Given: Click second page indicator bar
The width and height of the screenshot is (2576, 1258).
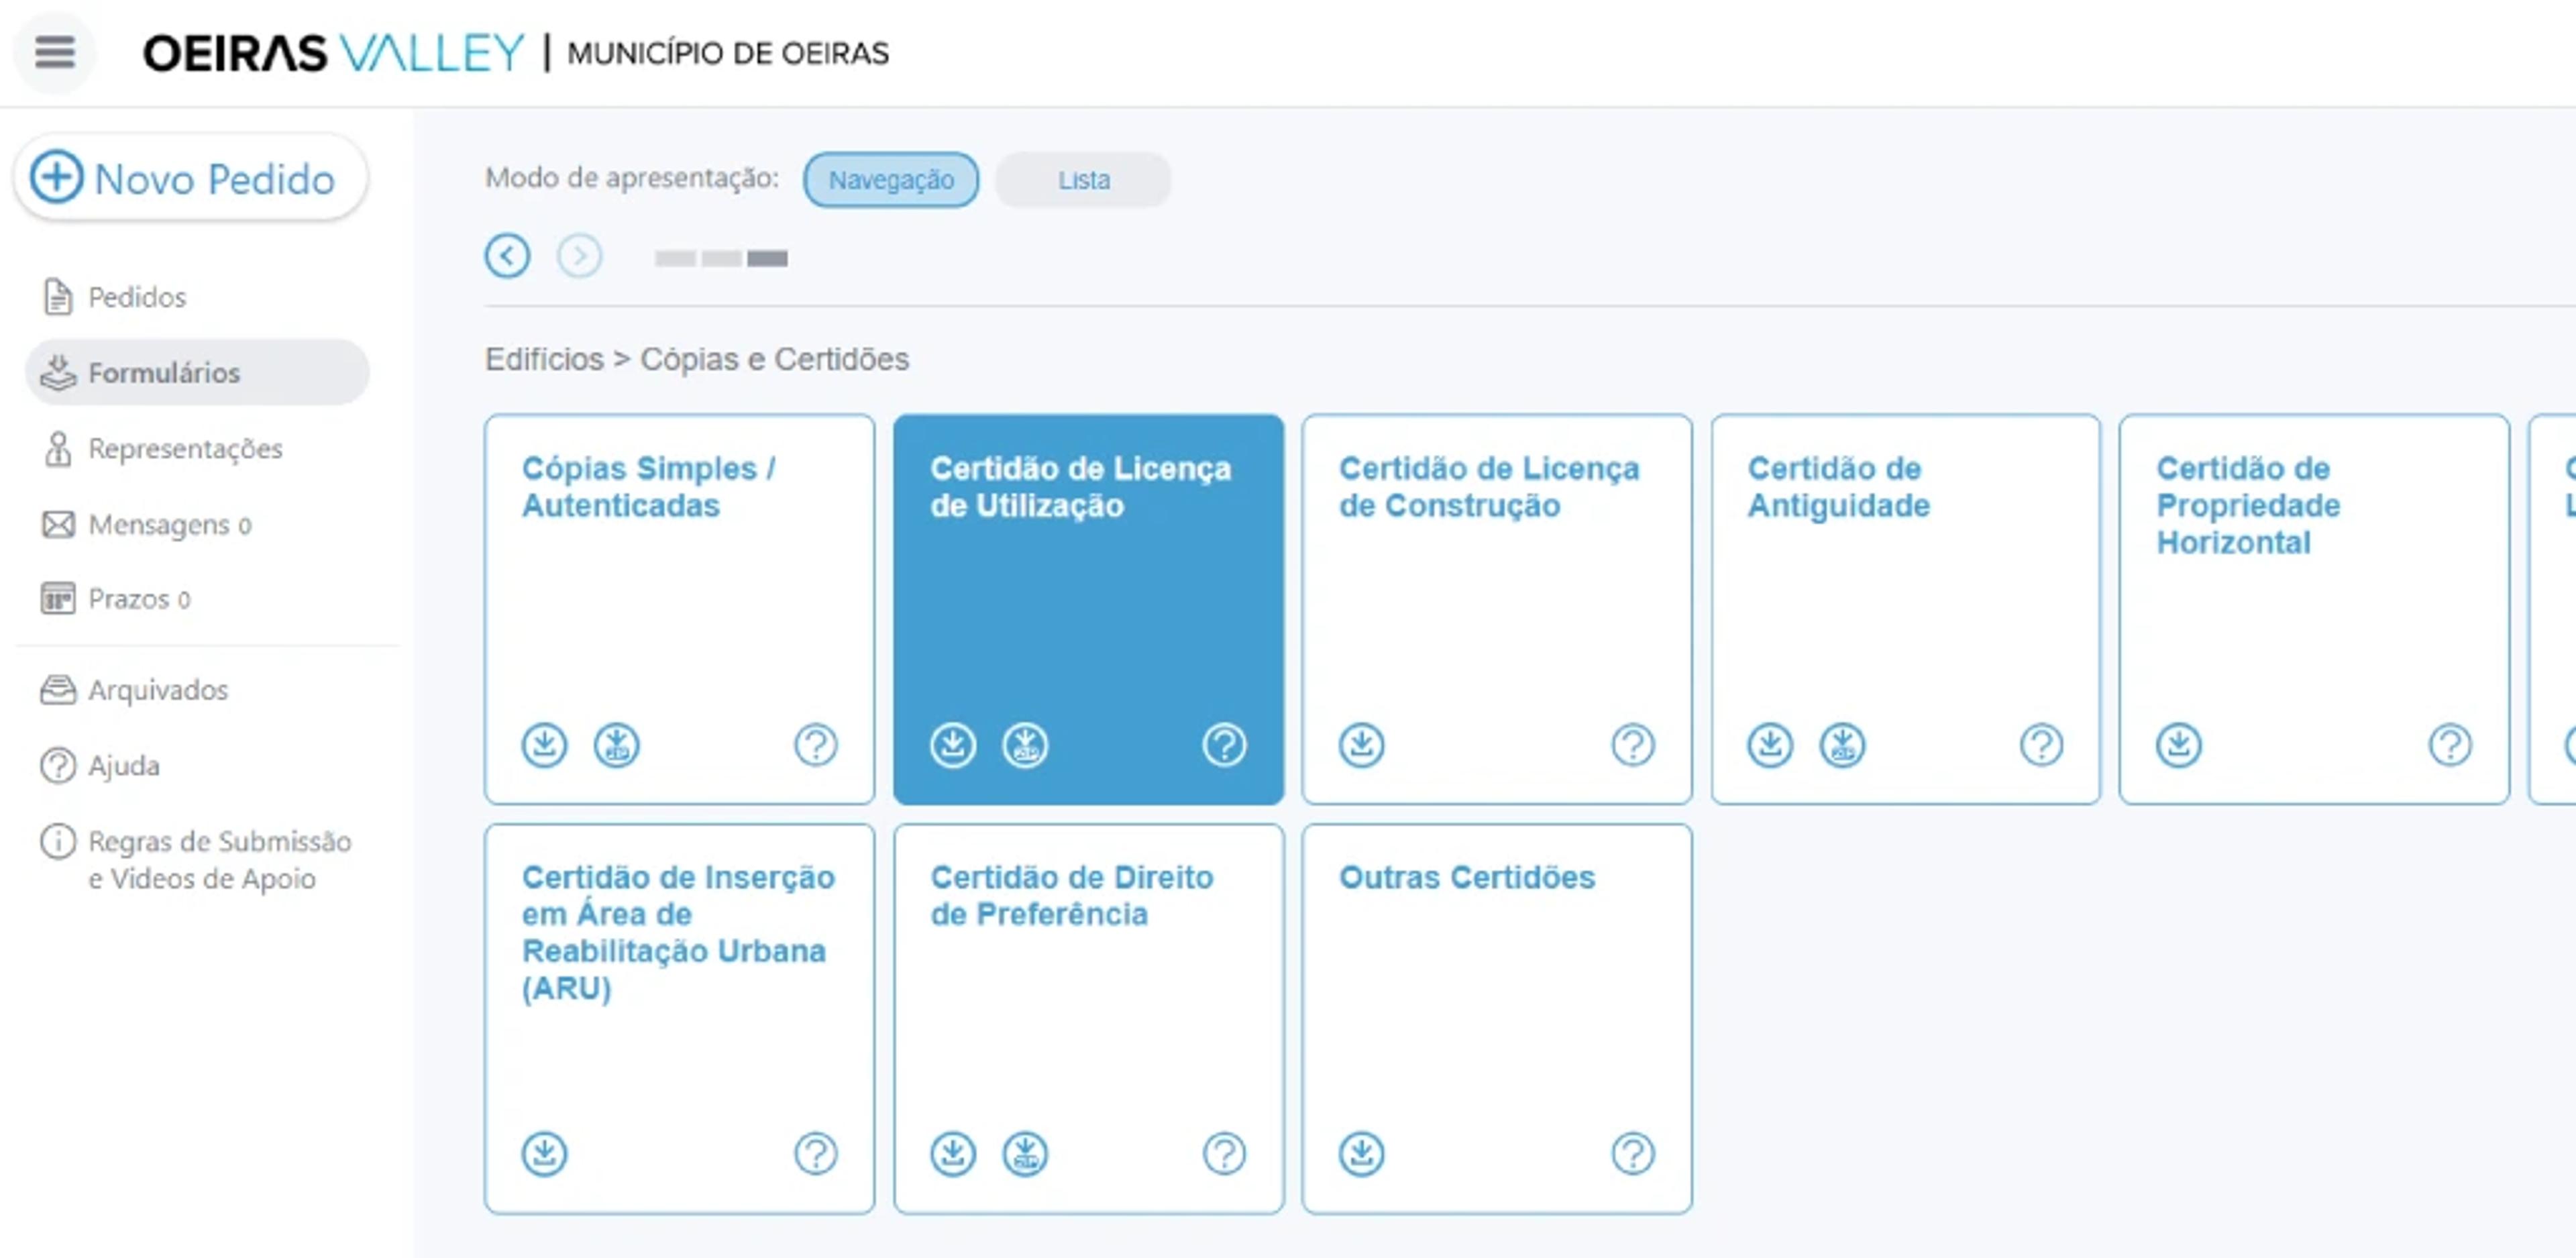Looking at the screenshot, I should tap(722, 258).
